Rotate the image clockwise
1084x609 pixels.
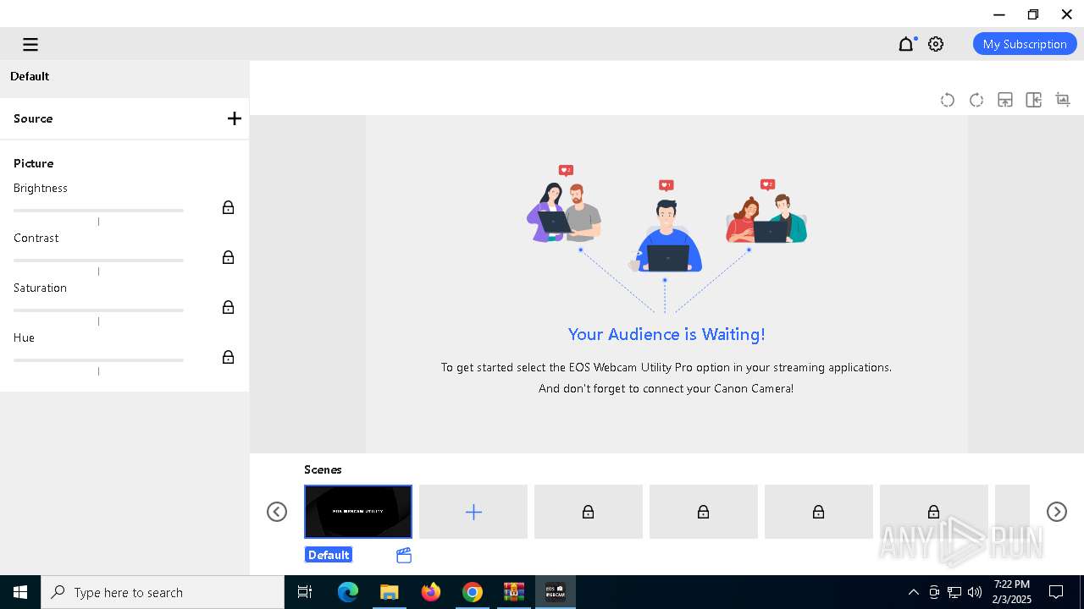click(x=976, y=100)
